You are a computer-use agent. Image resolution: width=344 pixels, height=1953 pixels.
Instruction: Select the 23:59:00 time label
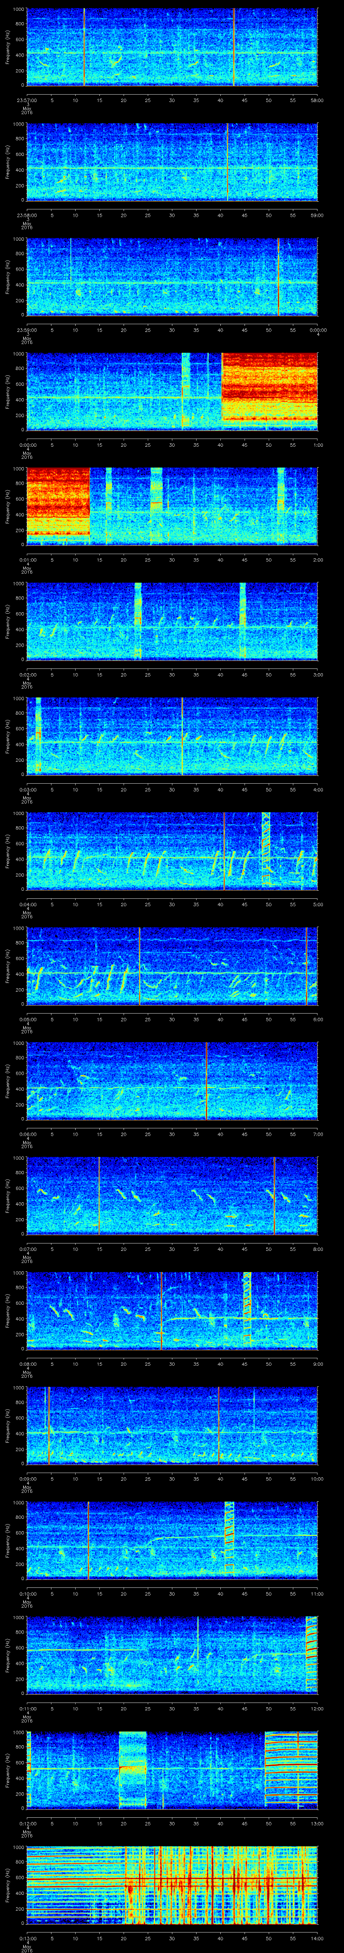pyautogui.click(x=27, y=330)
